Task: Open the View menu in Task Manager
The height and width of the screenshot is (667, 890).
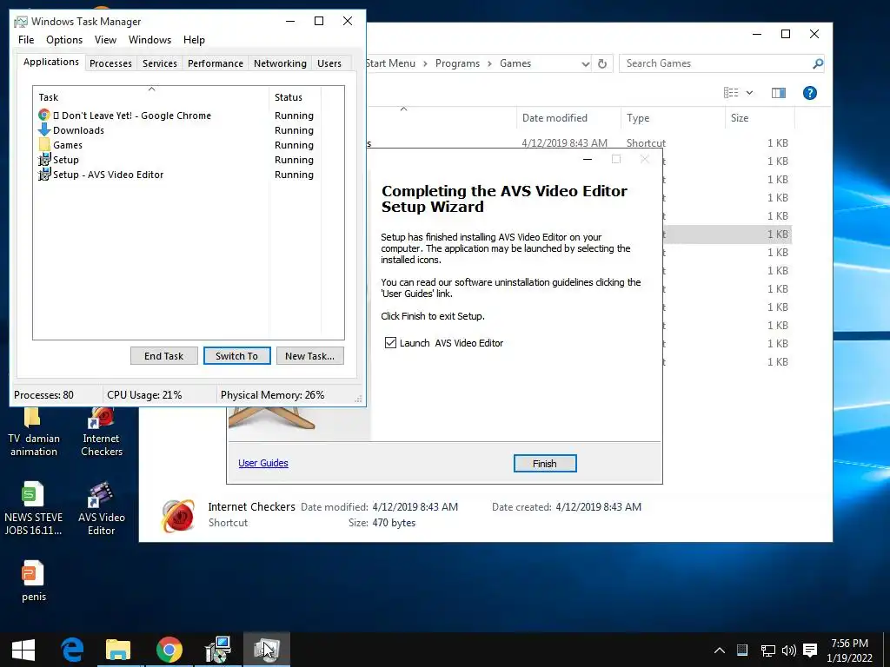Action: click(x=105, y=40)
